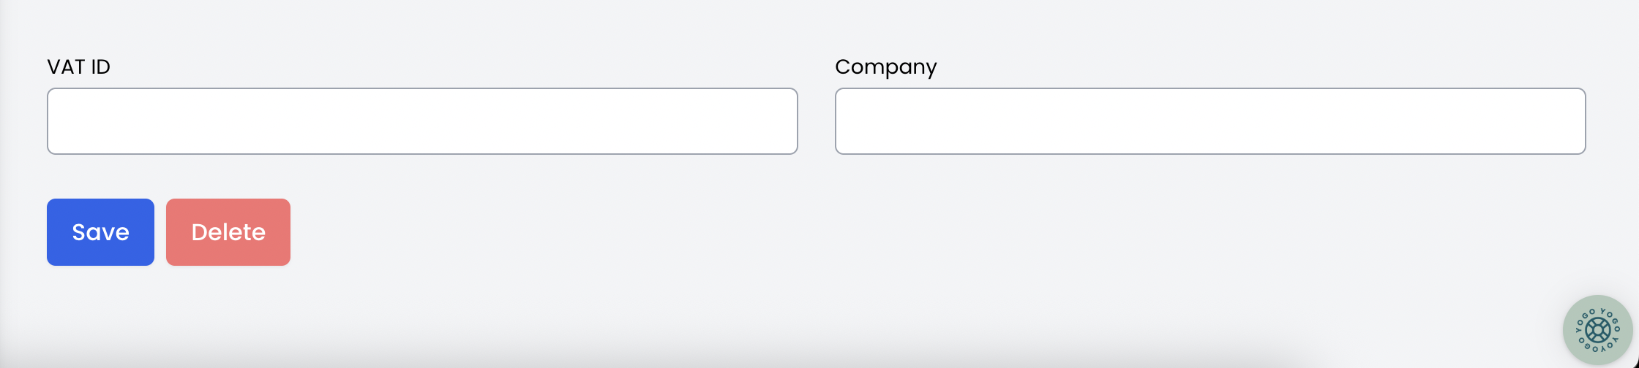
Task: Place cursor in the Company text box
Action: coord(1210,121)
